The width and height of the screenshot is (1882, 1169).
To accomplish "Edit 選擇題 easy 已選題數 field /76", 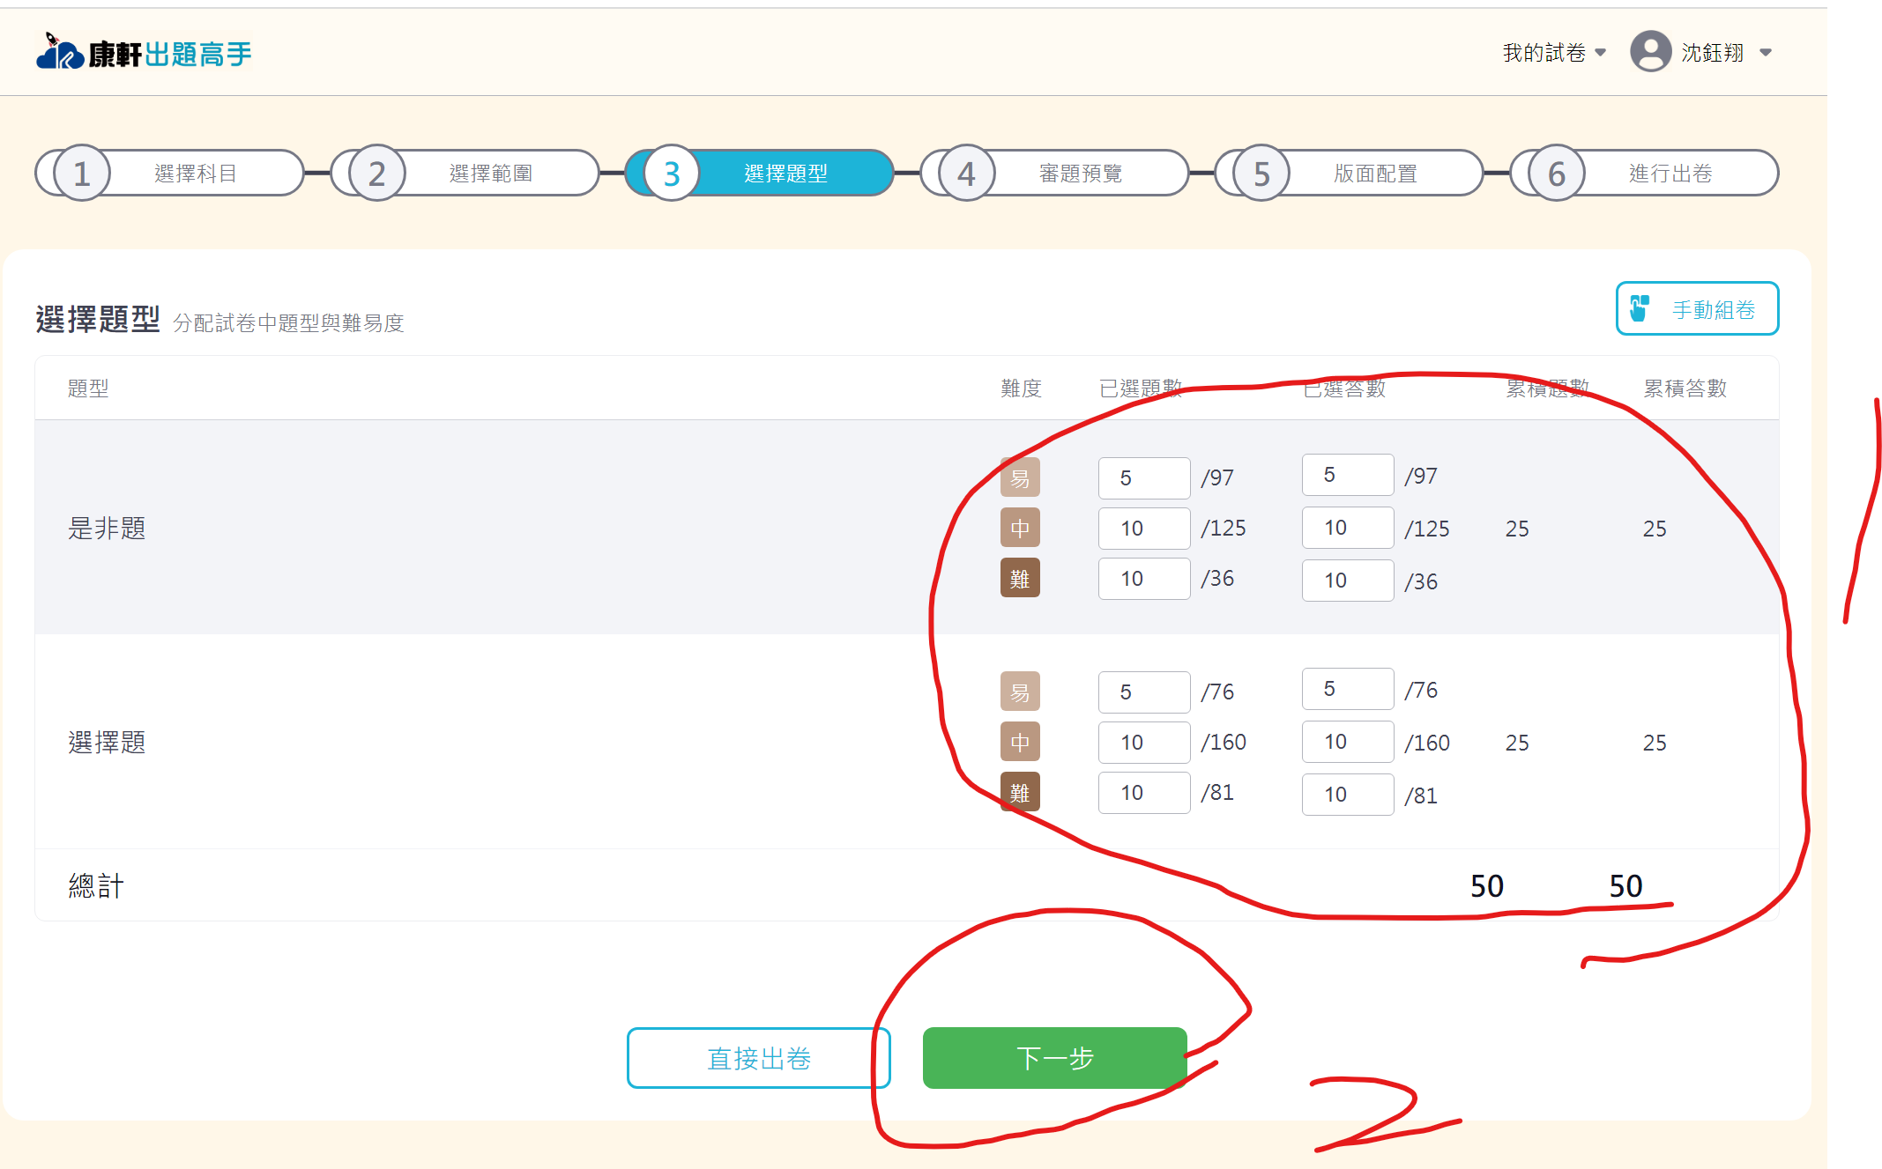I will [1144, 692].
